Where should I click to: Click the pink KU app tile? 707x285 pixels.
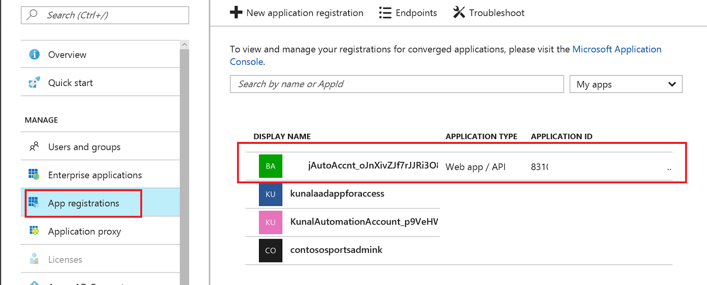270,222
